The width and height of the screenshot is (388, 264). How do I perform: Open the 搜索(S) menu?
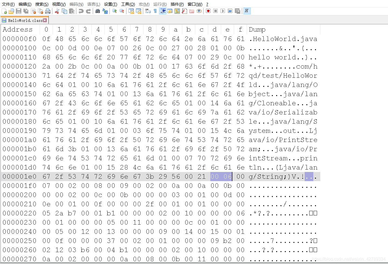coord(42,4)
